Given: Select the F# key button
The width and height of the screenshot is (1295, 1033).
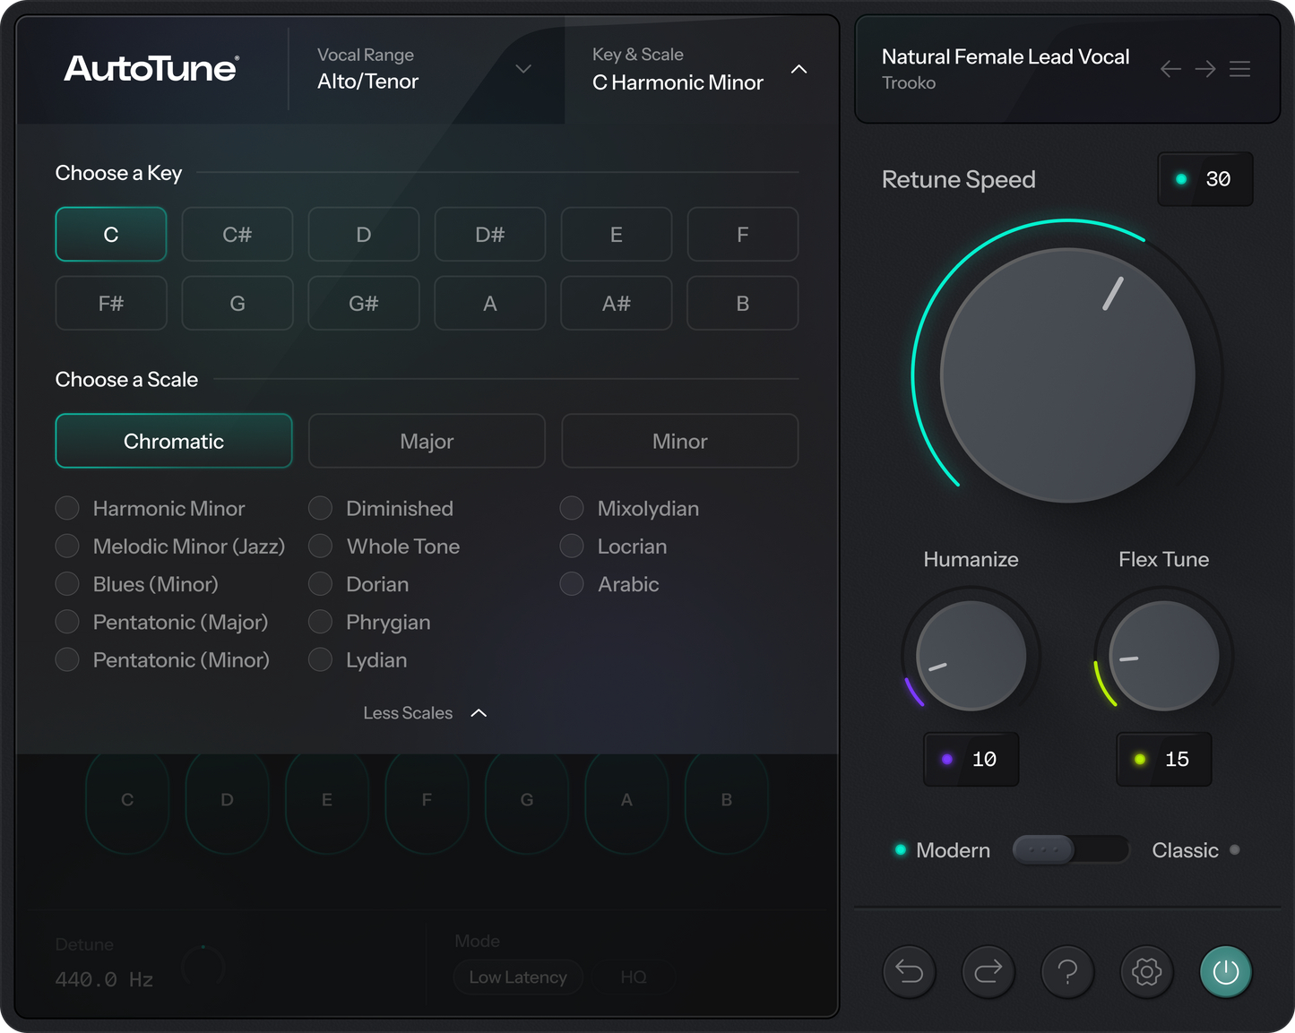Looking at the screenshot, I should (x=111, y=303).
